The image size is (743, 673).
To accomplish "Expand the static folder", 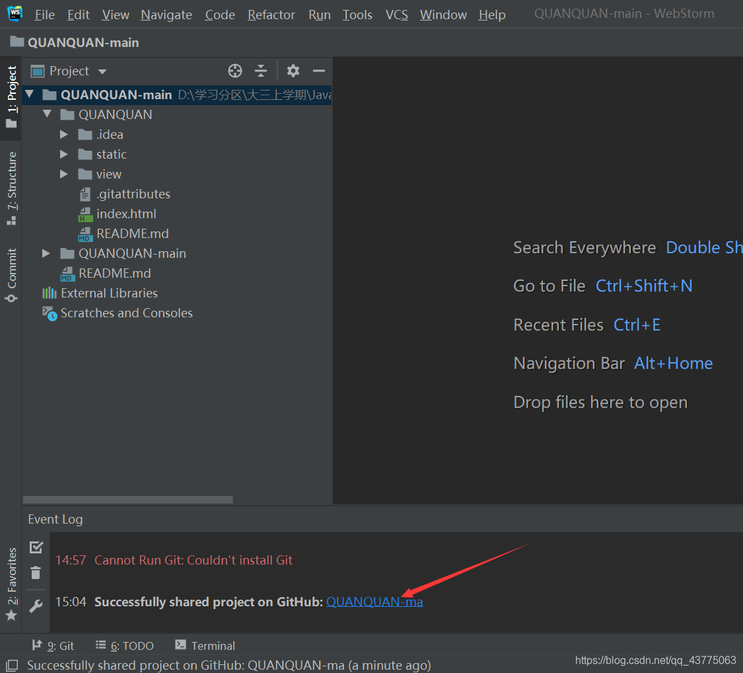I will click(x=64, y=154).
